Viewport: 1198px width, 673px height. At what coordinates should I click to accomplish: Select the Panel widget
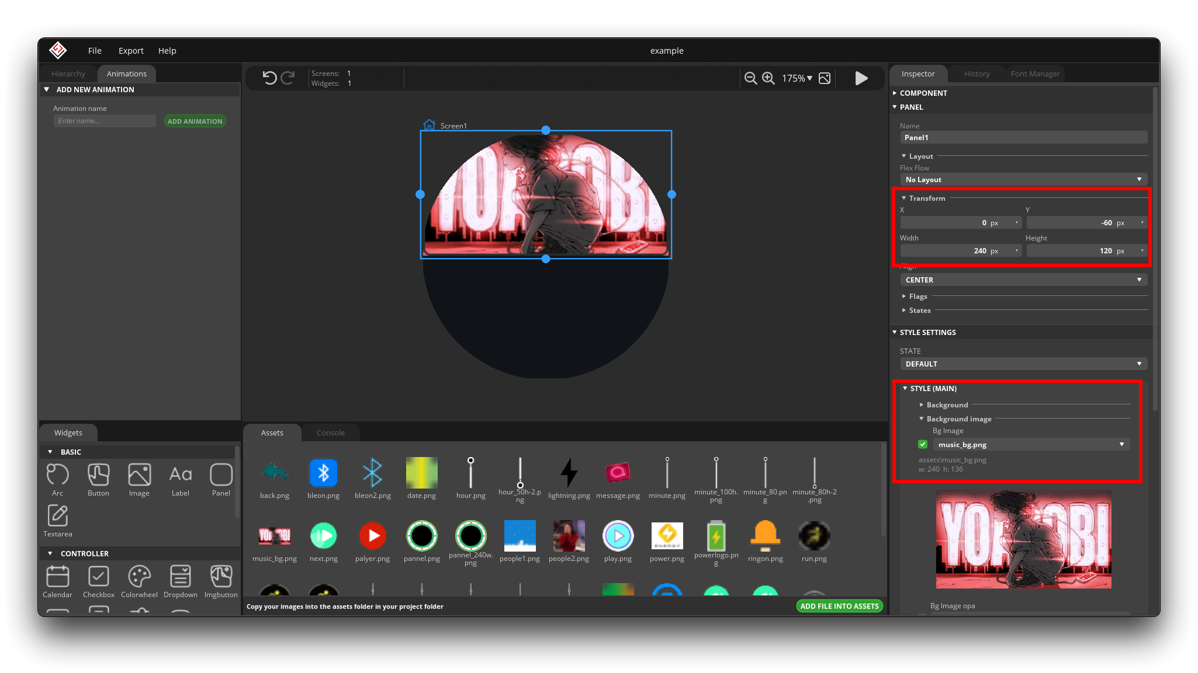221,480
